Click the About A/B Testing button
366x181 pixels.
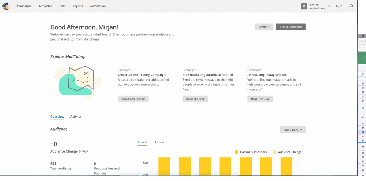tap(133, 99)
